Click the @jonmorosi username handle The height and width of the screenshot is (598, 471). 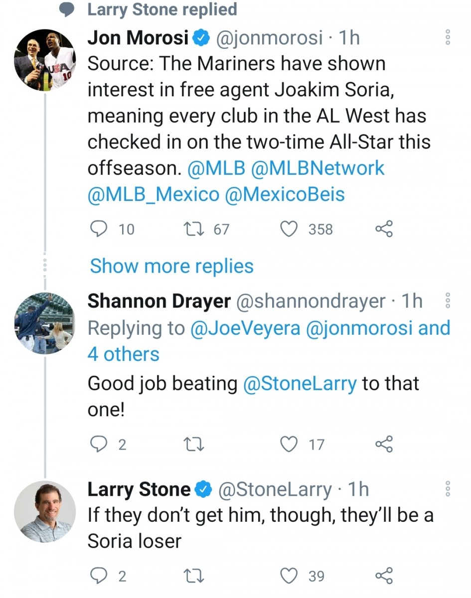269,36
